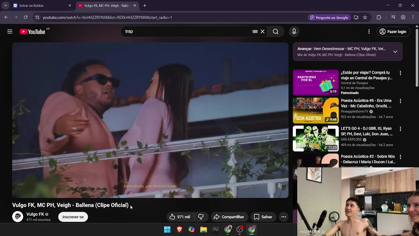The width and height of the screenshot is (419, 236).
Task: Open the YouTube hamburger guide menu
Action: pos(10,31)
